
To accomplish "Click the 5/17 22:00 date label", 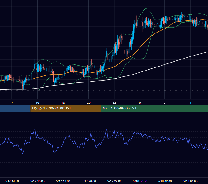I will (x=114, y=181).
